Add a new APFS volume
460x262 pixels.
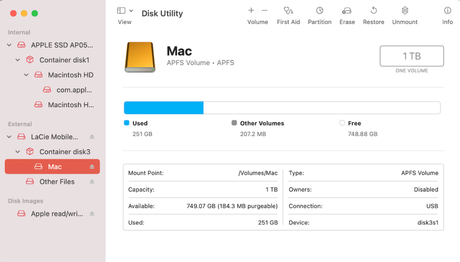[251, 10]
